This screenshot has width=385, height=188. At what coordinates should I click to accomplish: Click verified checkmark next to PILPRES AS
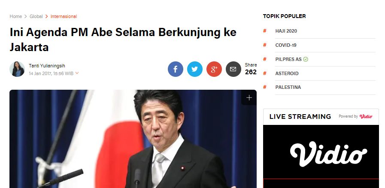306,59
